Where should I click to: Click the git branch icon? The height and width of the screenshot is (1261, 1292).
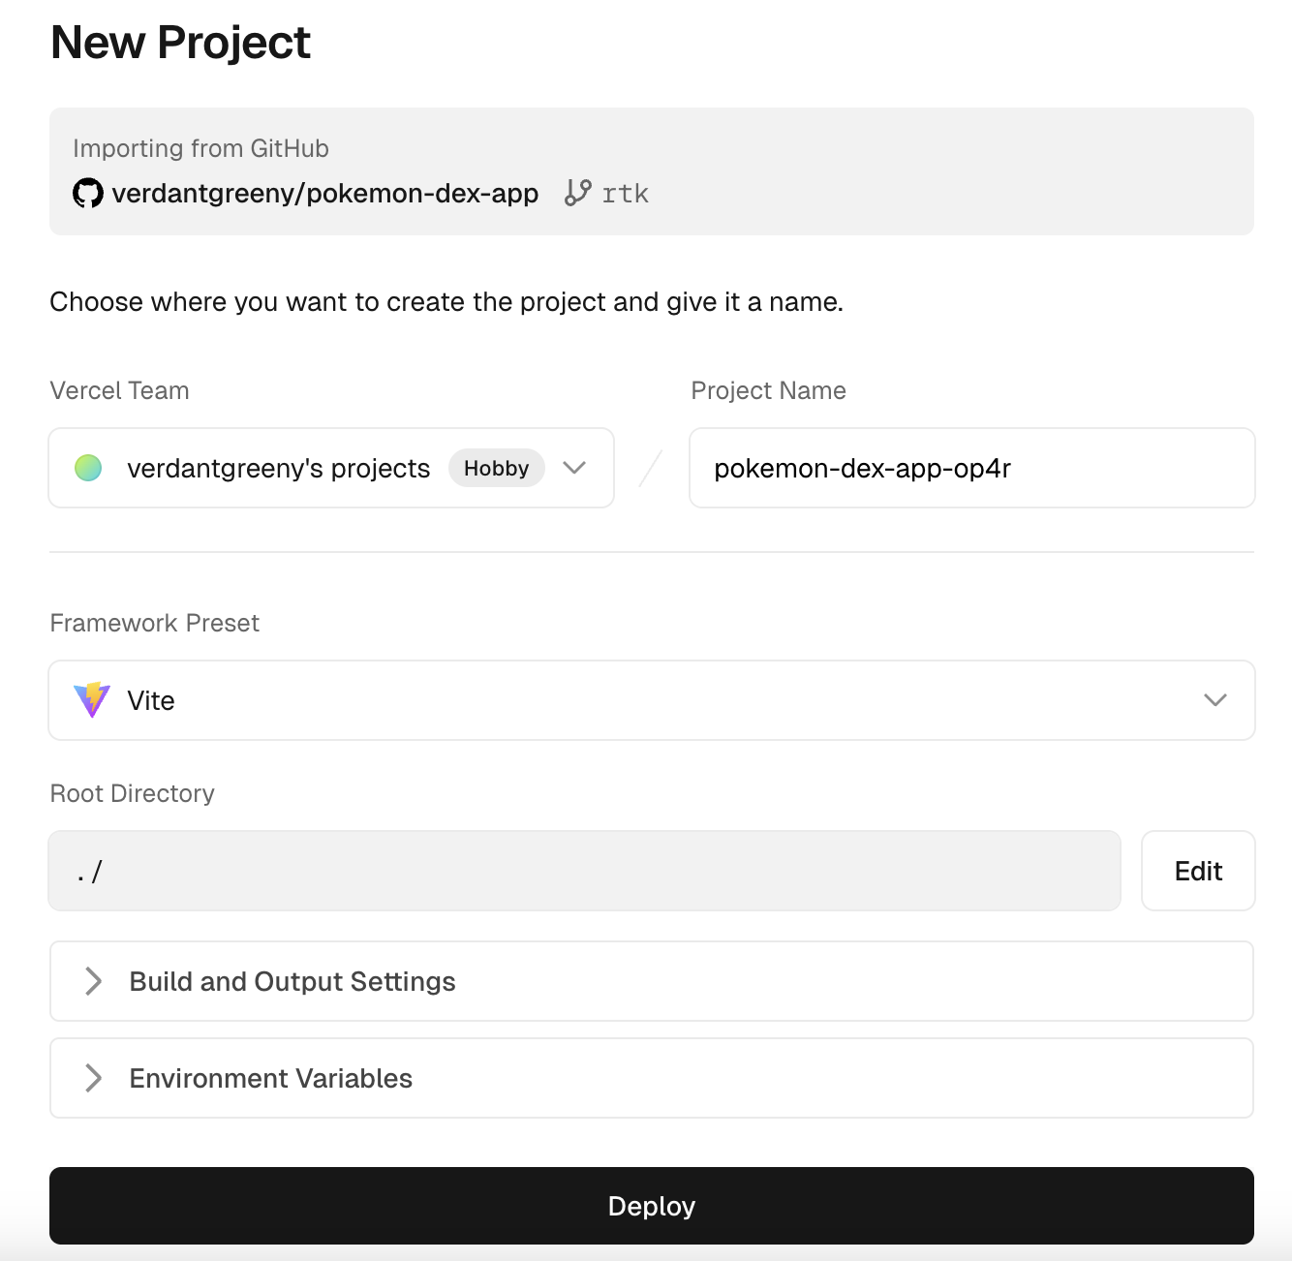tap(577, 193)
